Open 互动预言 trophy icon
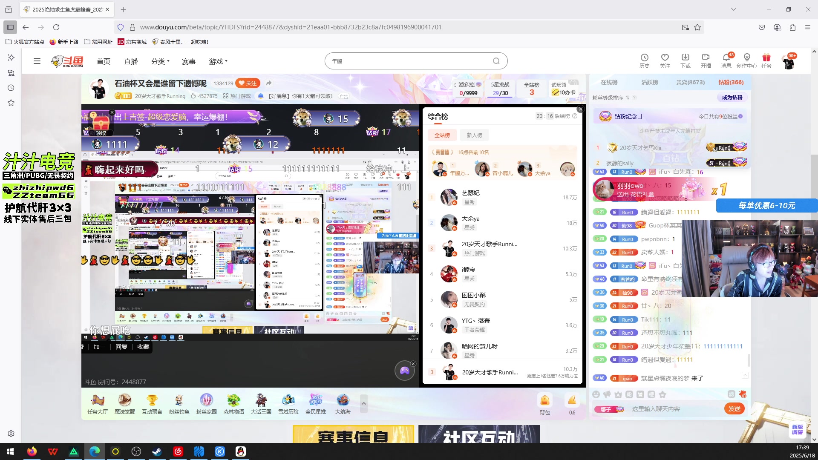Image resolution: width=818 pixels, height=460 pixels. pyautogui.click(x=152, y=404)
